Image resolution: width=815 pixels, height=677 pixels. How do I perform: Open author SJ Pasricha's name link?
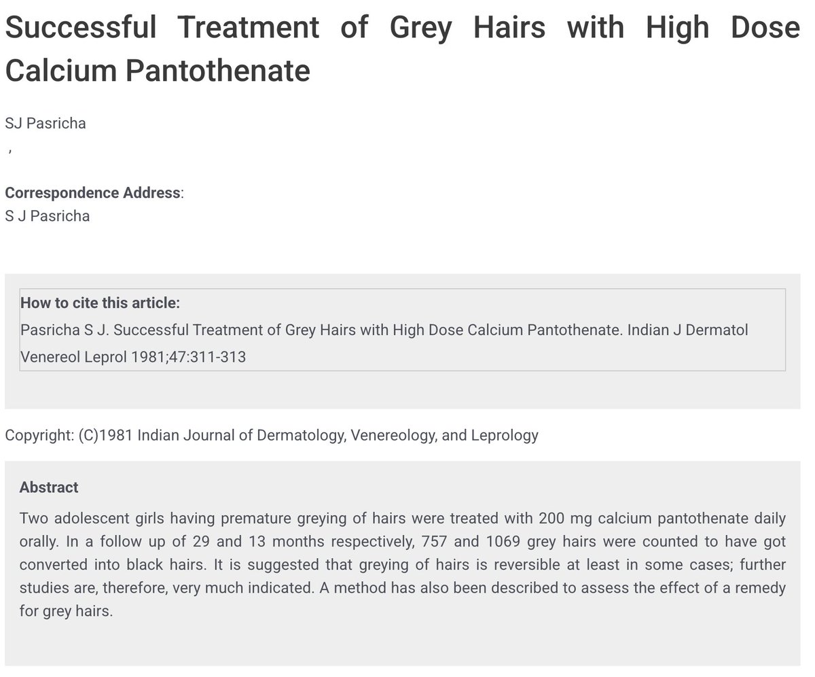46,123
